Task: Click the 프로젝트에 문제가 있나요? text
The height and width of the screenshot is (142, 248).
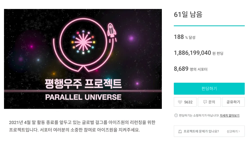Action: 201,131
